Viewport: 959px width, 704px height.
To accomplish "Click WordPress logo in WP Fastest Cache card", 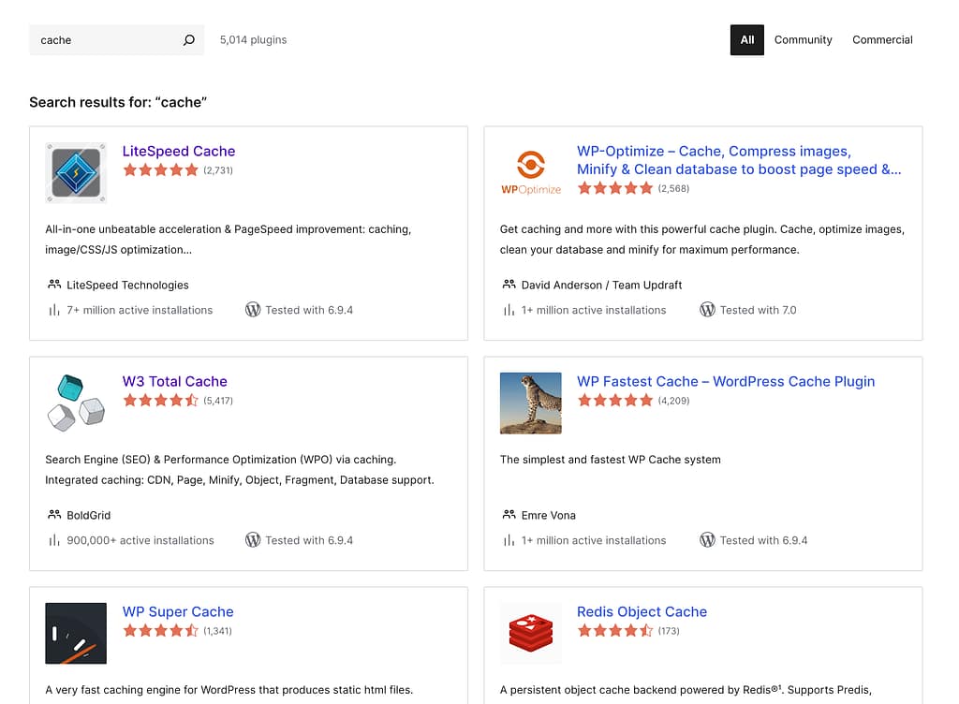I will tap(707, 540).
